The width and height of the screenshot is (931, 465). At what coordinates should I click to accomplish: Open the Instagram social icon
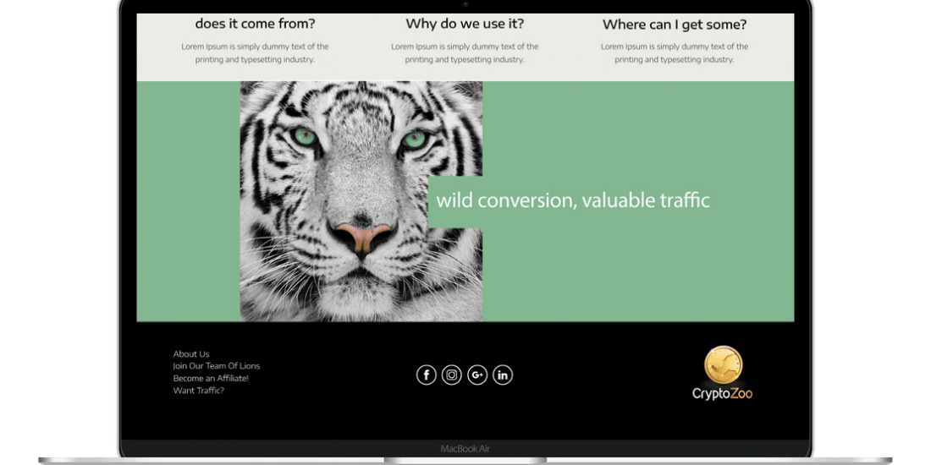click(x=452, y=375)
